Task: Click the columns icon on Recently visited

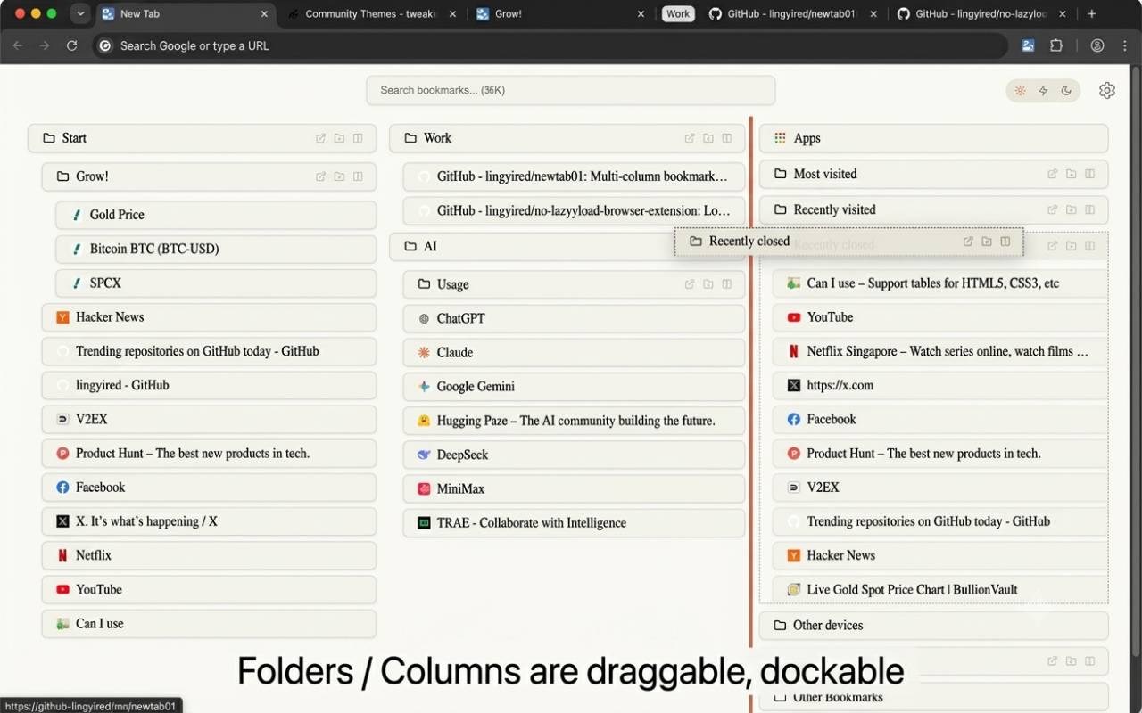Action: 1090,209
